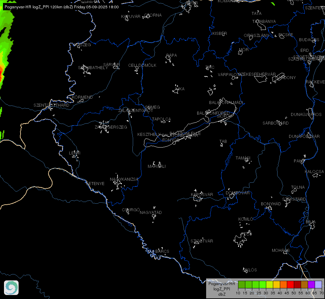This screenshot has height=299, width=325.
Task: Click the AJKA city label
Action: coord(180,89)
